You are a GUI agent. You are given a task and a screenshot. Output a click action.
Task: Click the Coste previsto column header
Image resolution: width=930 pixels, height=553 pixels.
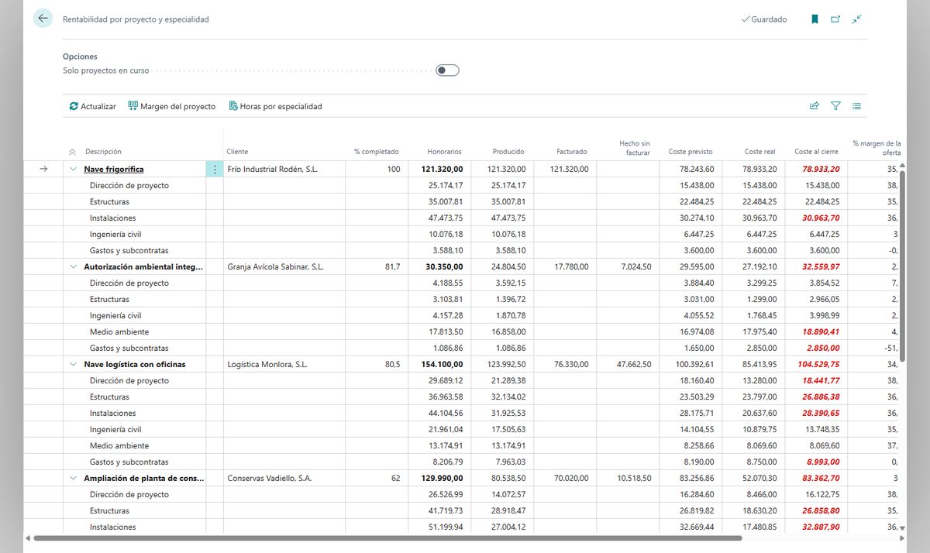[691, 152]
